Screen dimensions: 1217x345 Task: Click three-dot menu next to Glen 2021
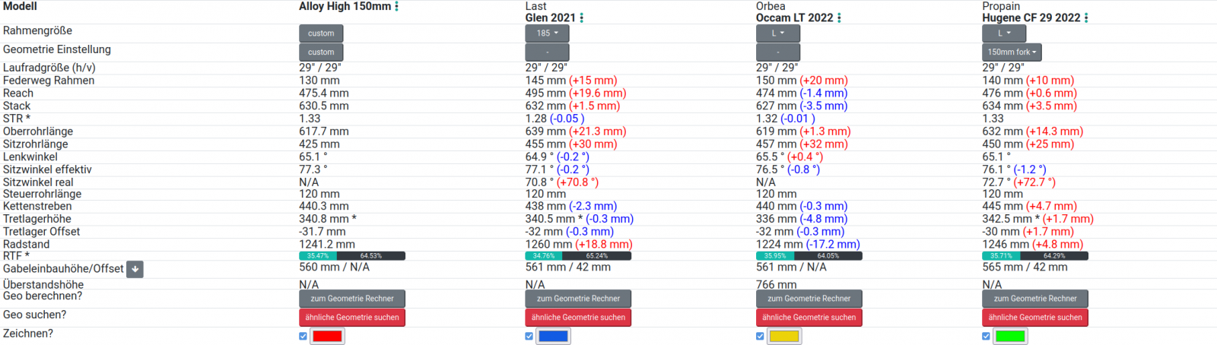(x=582, y=18)
